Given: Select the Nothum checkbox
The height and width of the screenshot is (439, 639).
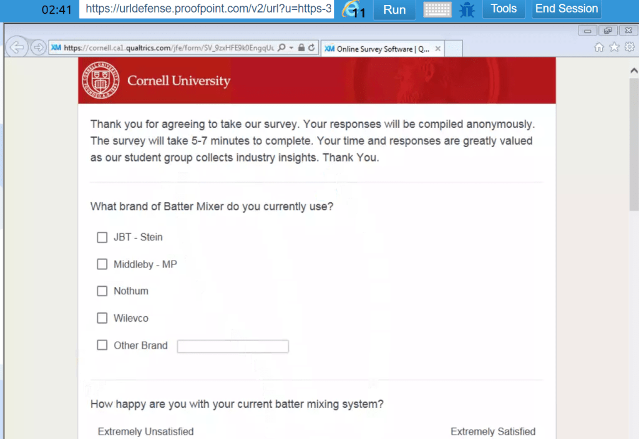Looking at the screenshot, I should (102, 291).
